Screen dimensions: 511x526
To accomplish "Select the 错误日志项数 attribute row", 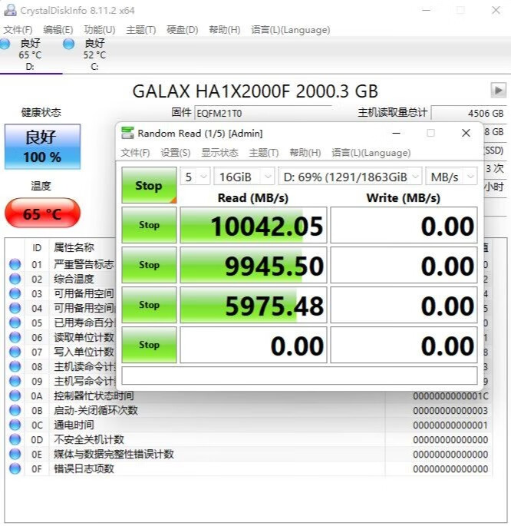I will [x=249, y=468].
